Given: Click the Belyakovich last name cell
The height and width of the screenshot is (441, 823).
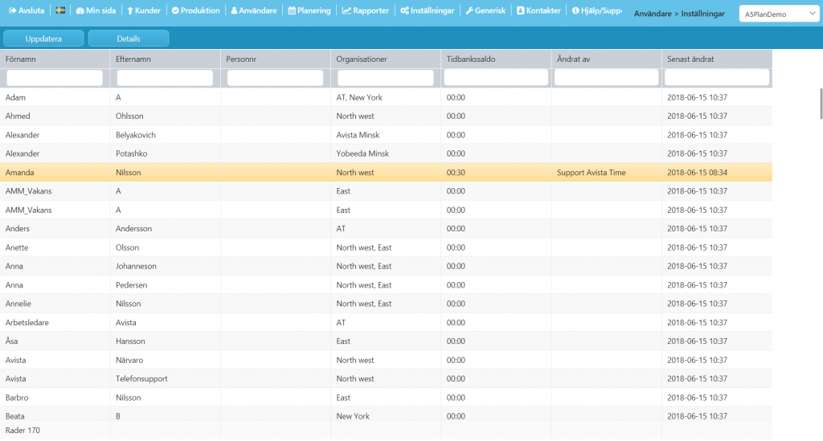Looking at the screenshot, I should pyautogui.click(x=135, y=135).
